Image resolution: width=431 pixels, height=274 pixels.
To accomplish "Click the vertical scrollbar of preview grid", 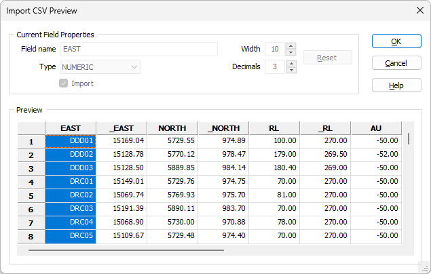I will tap(409, 139).
